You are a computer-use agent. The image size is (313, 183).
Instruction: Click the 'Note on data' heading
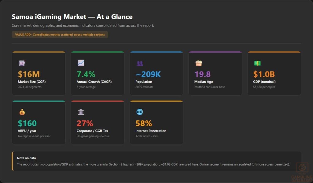(27, 158)
